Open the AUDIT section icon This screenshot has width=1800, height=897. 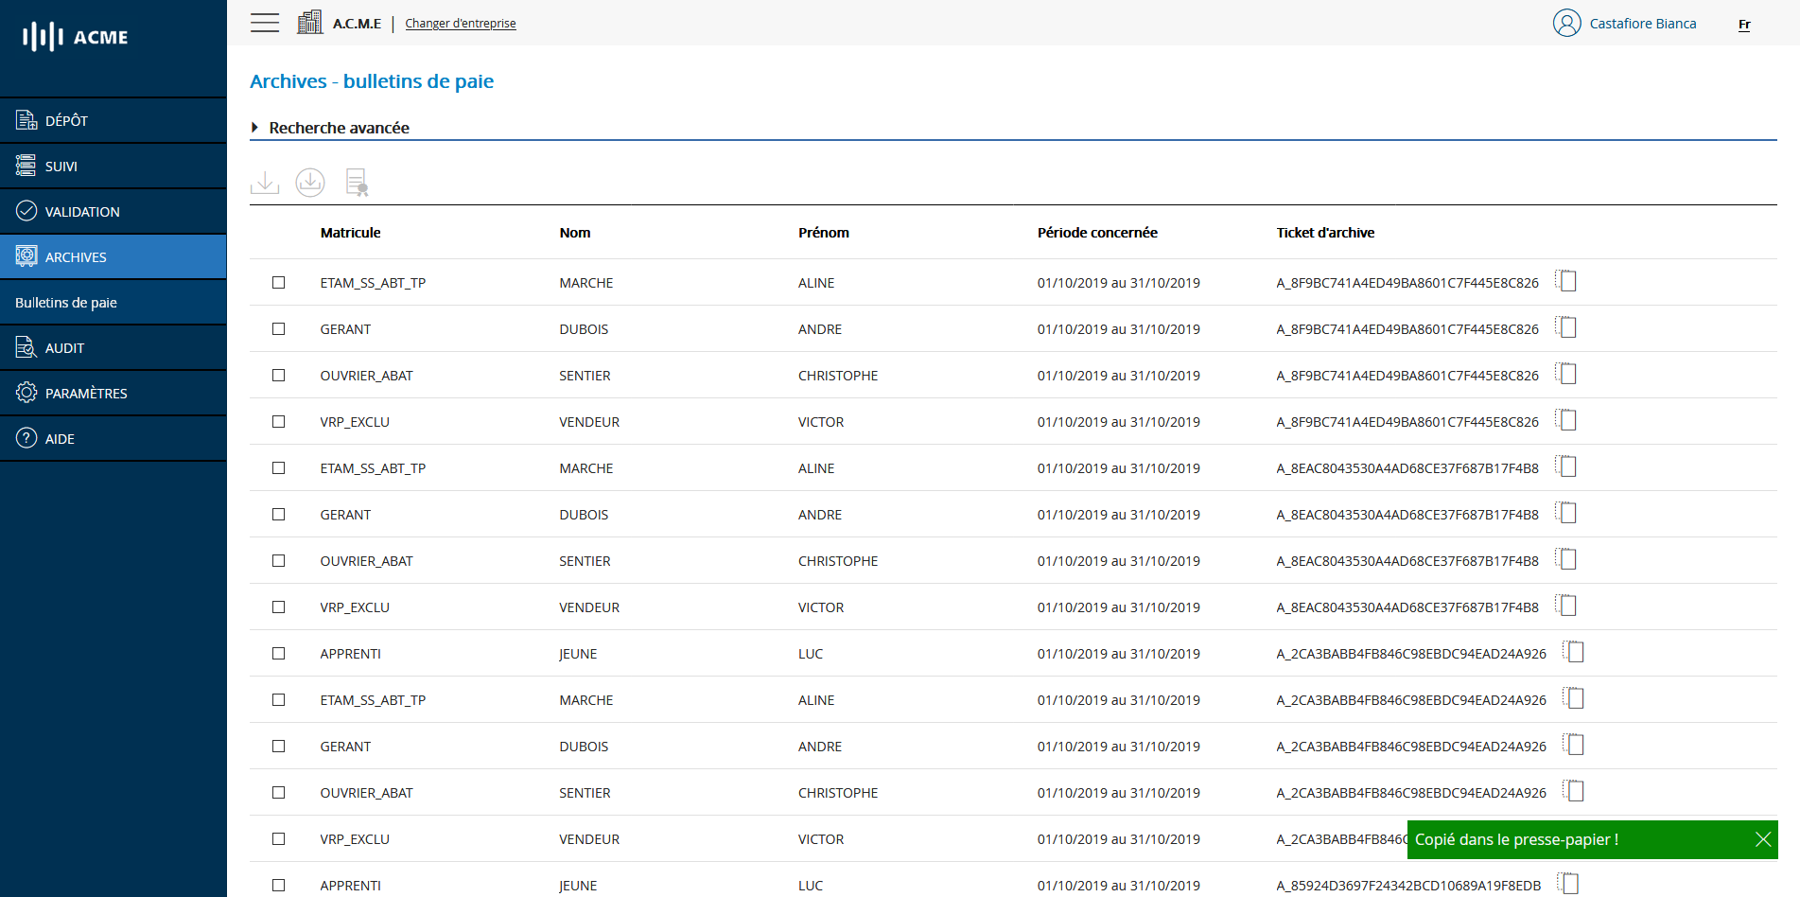[27, 347]
